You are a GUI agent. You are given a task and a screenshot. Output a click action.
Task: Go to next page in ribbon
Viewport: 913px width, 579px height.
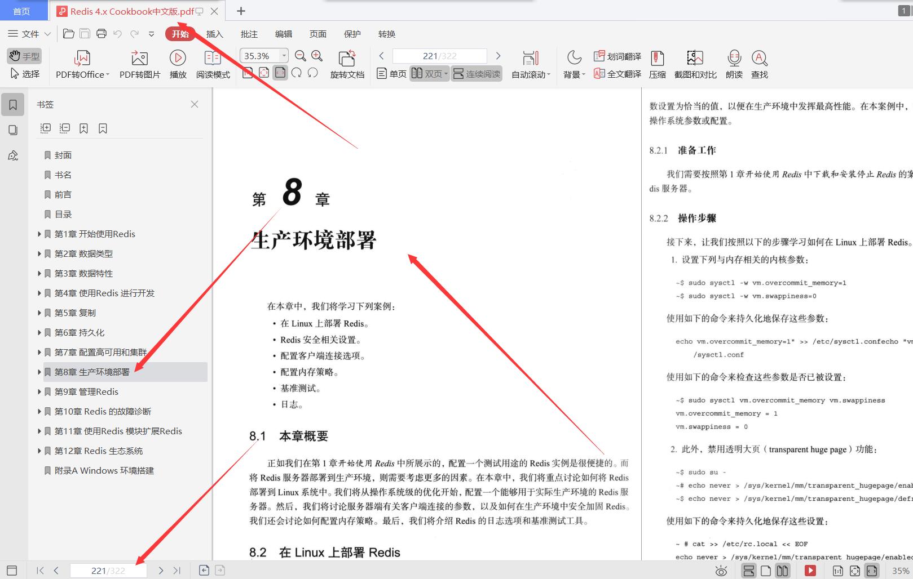[x=498, y=56]
